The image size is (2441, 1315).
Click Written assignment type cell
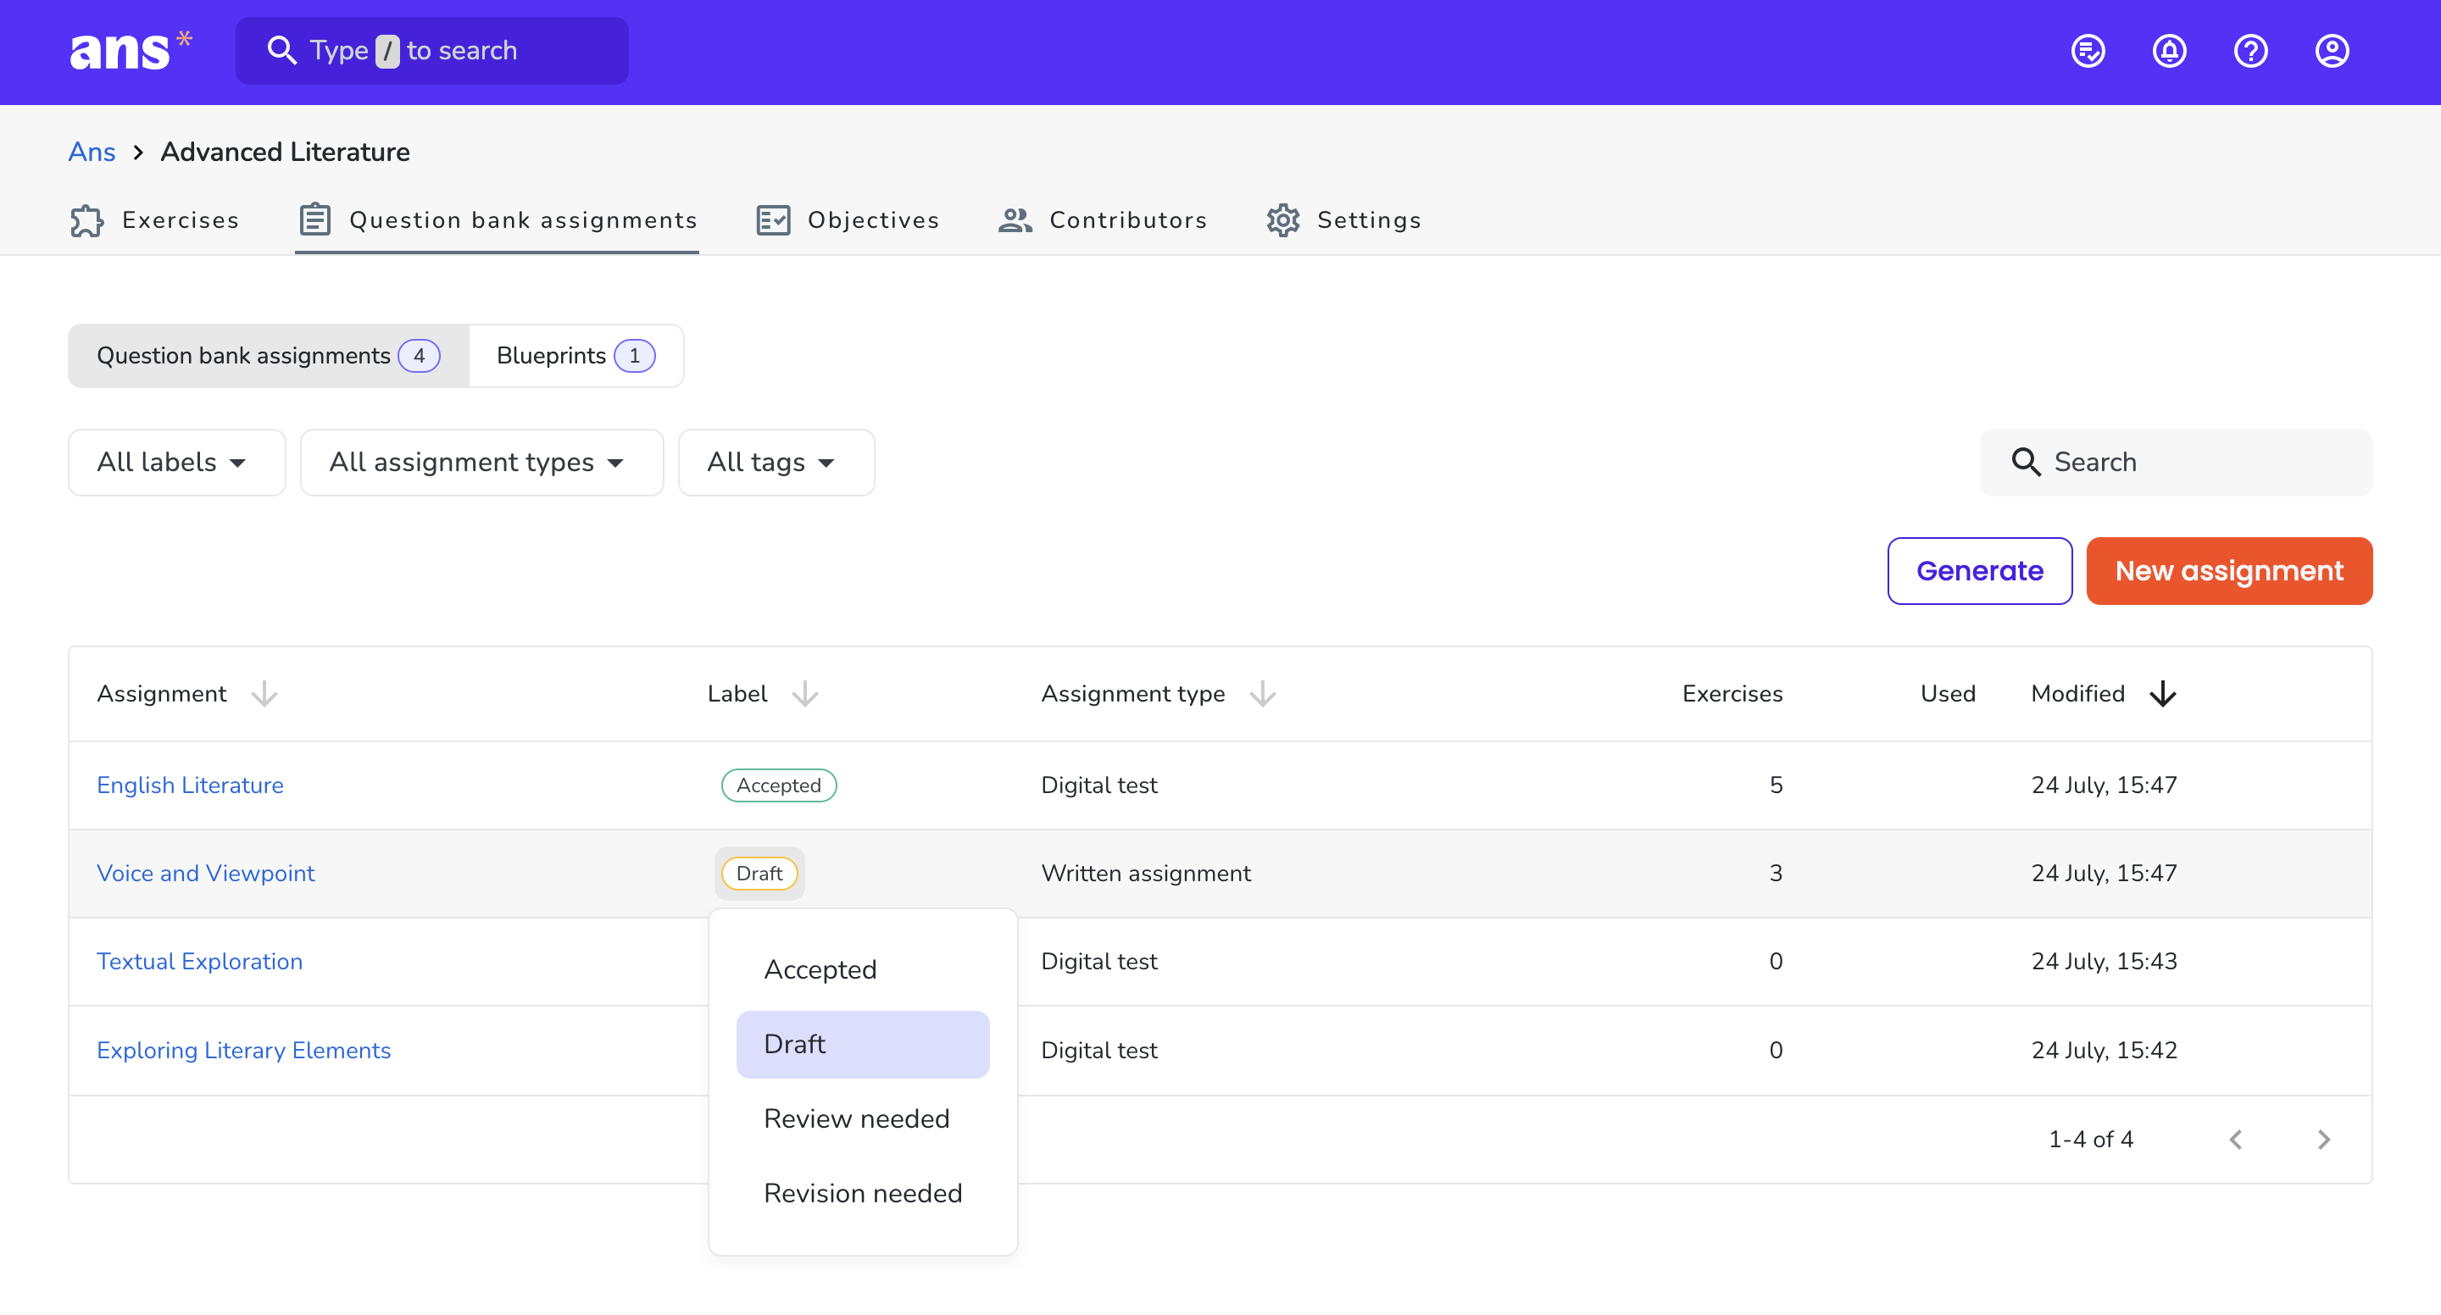[1146, 873]
